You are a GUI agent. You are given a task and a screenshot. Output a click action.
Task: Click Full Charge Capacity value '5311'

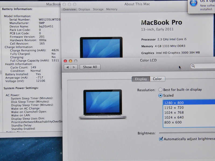coord(55,60)
